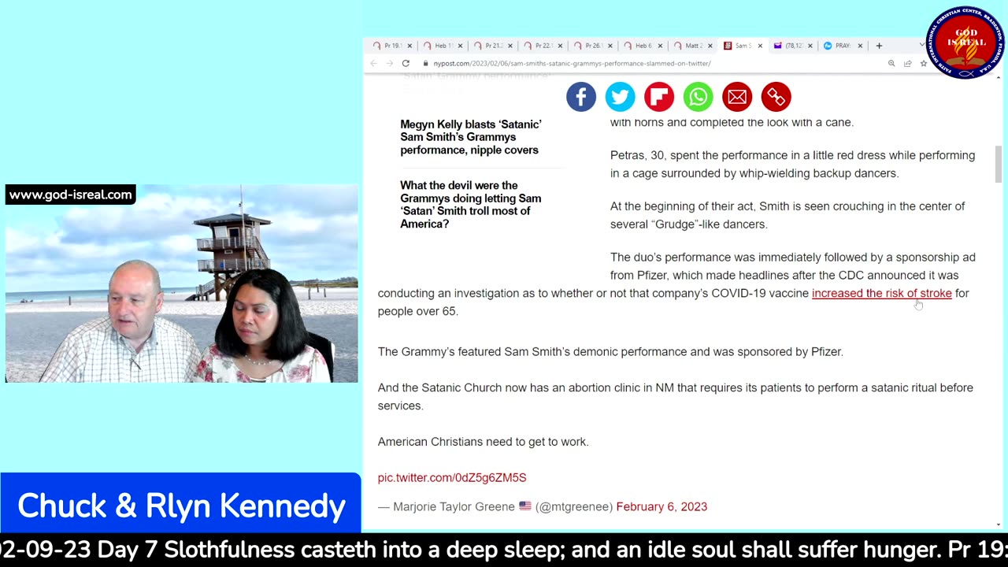1008x567 pixels.
Task: Go back to the previous page
Action: pyautogui.click(x=374, y=63)
